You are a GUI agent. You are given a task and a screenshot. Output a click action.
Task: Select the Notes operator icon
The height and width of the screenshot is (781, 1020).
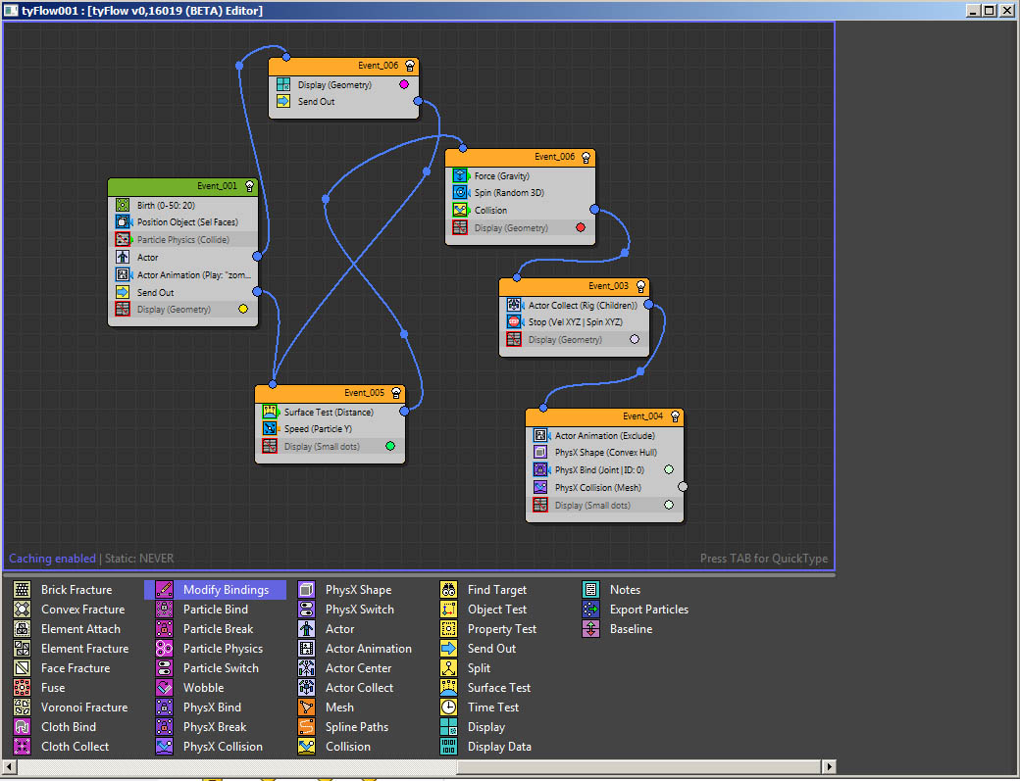590,589
